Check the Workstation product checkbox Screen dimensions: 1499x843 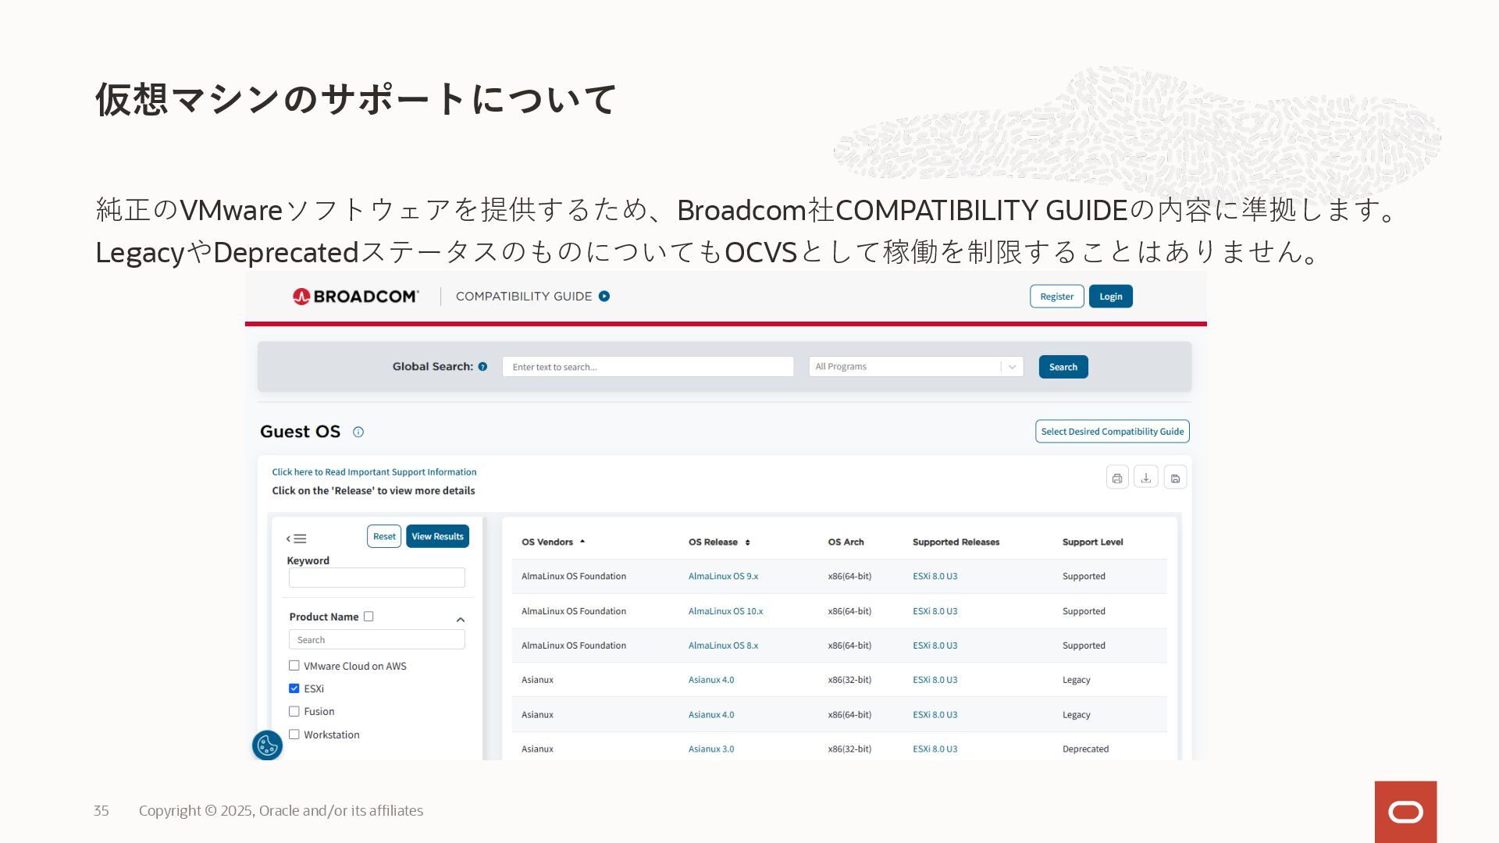point(294,735)
